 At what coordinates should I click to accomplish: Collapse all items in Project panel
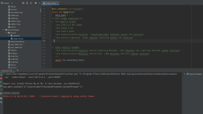point(31,3)
